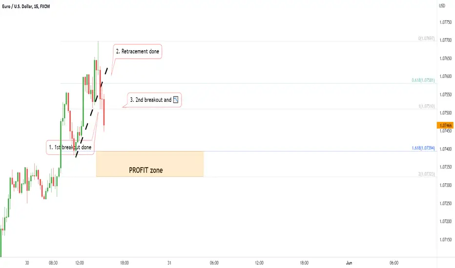Image resolution: width=455 pixels, height=268 pixels.
Task: Select the 'Retracement done' callout
Action: coord(137,52)
